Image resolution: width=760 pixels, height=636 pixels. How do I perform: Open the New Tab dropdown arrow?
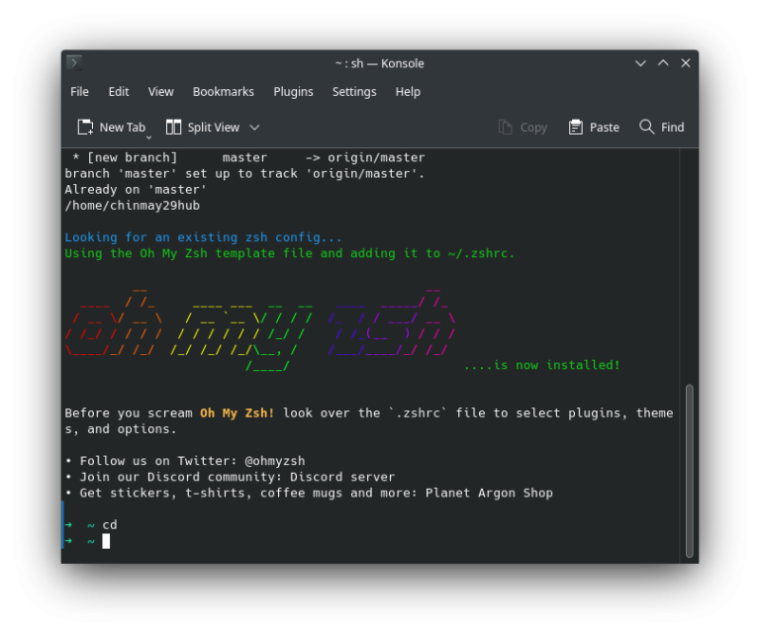[x=149, y=136]
